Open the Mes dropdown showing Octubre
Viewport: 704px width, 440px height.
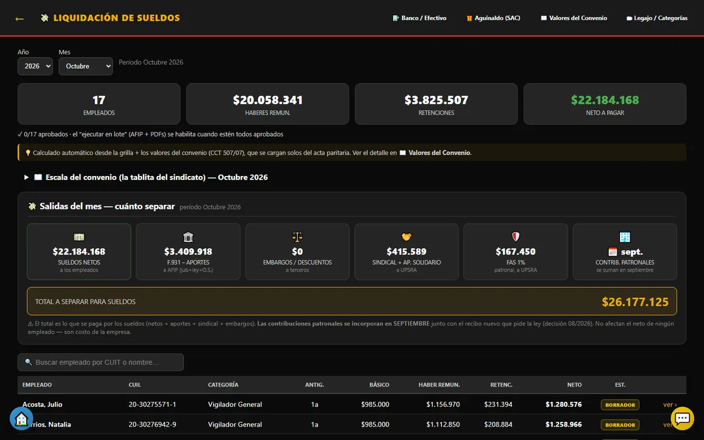pos(86,66)
